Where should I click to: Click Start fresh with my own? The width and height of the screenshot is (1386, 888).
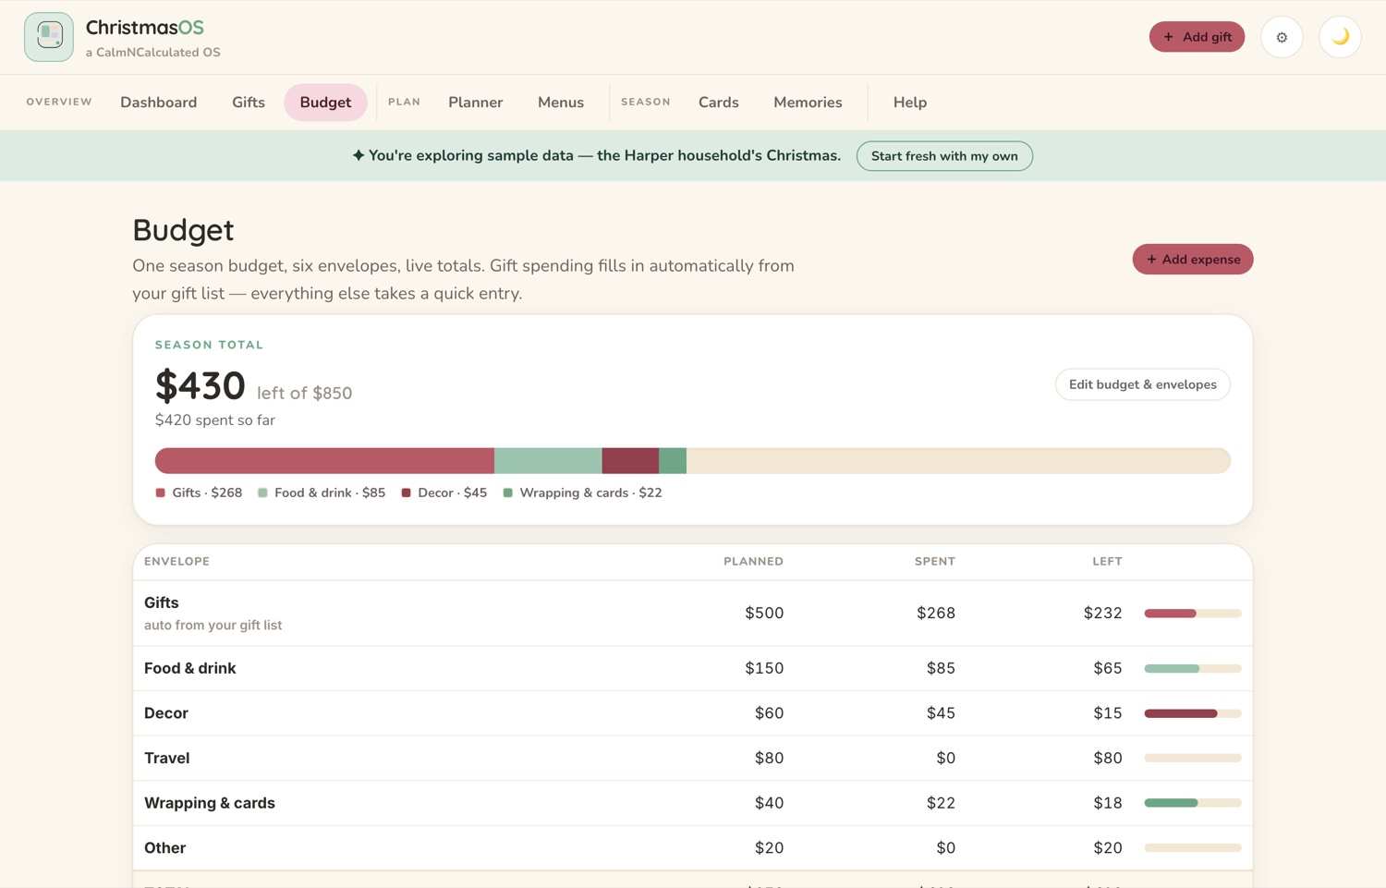tap(944, 156)
